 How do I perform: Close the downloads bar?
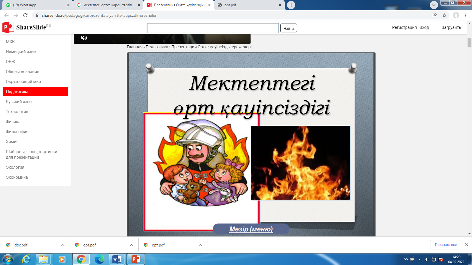[x=467, y=245]
